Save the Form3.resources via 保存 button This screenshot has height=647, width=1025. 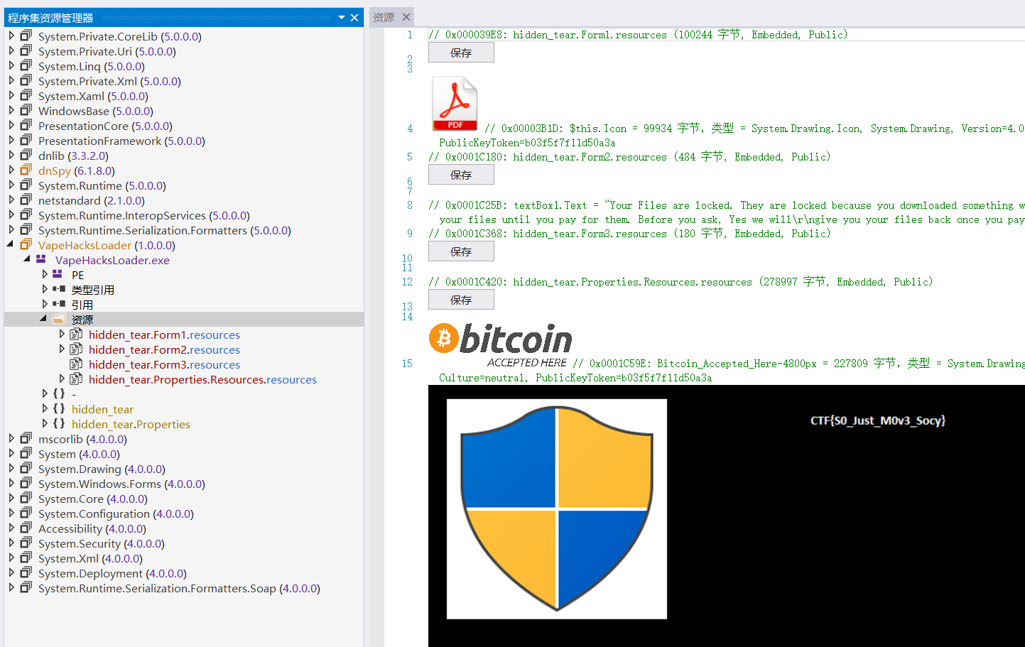coord(461,251)
